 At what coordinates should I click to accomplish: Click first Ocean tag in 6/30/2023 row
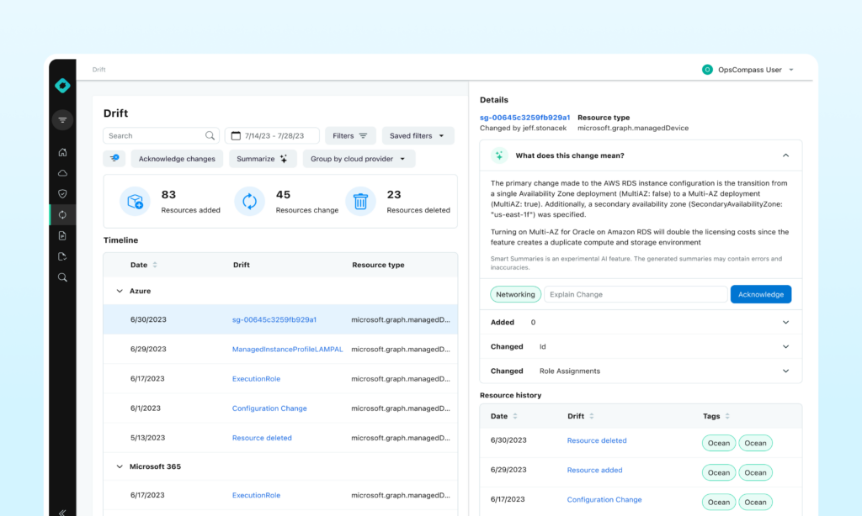(x=719, y=443)
